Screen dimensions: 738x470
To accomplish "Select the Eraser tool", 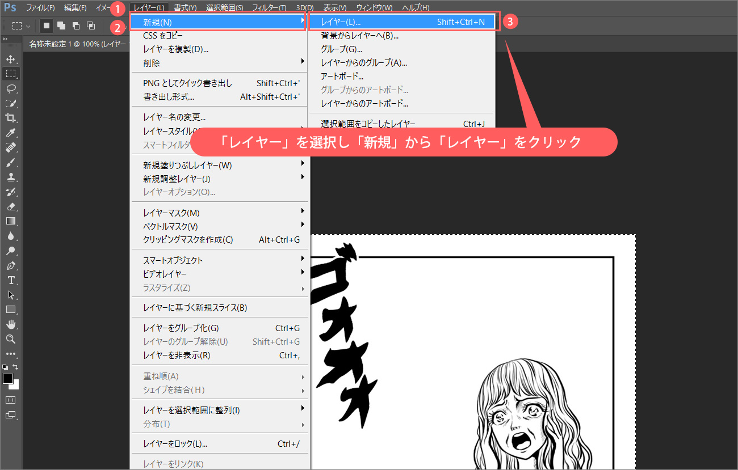I will pos(10,206).
